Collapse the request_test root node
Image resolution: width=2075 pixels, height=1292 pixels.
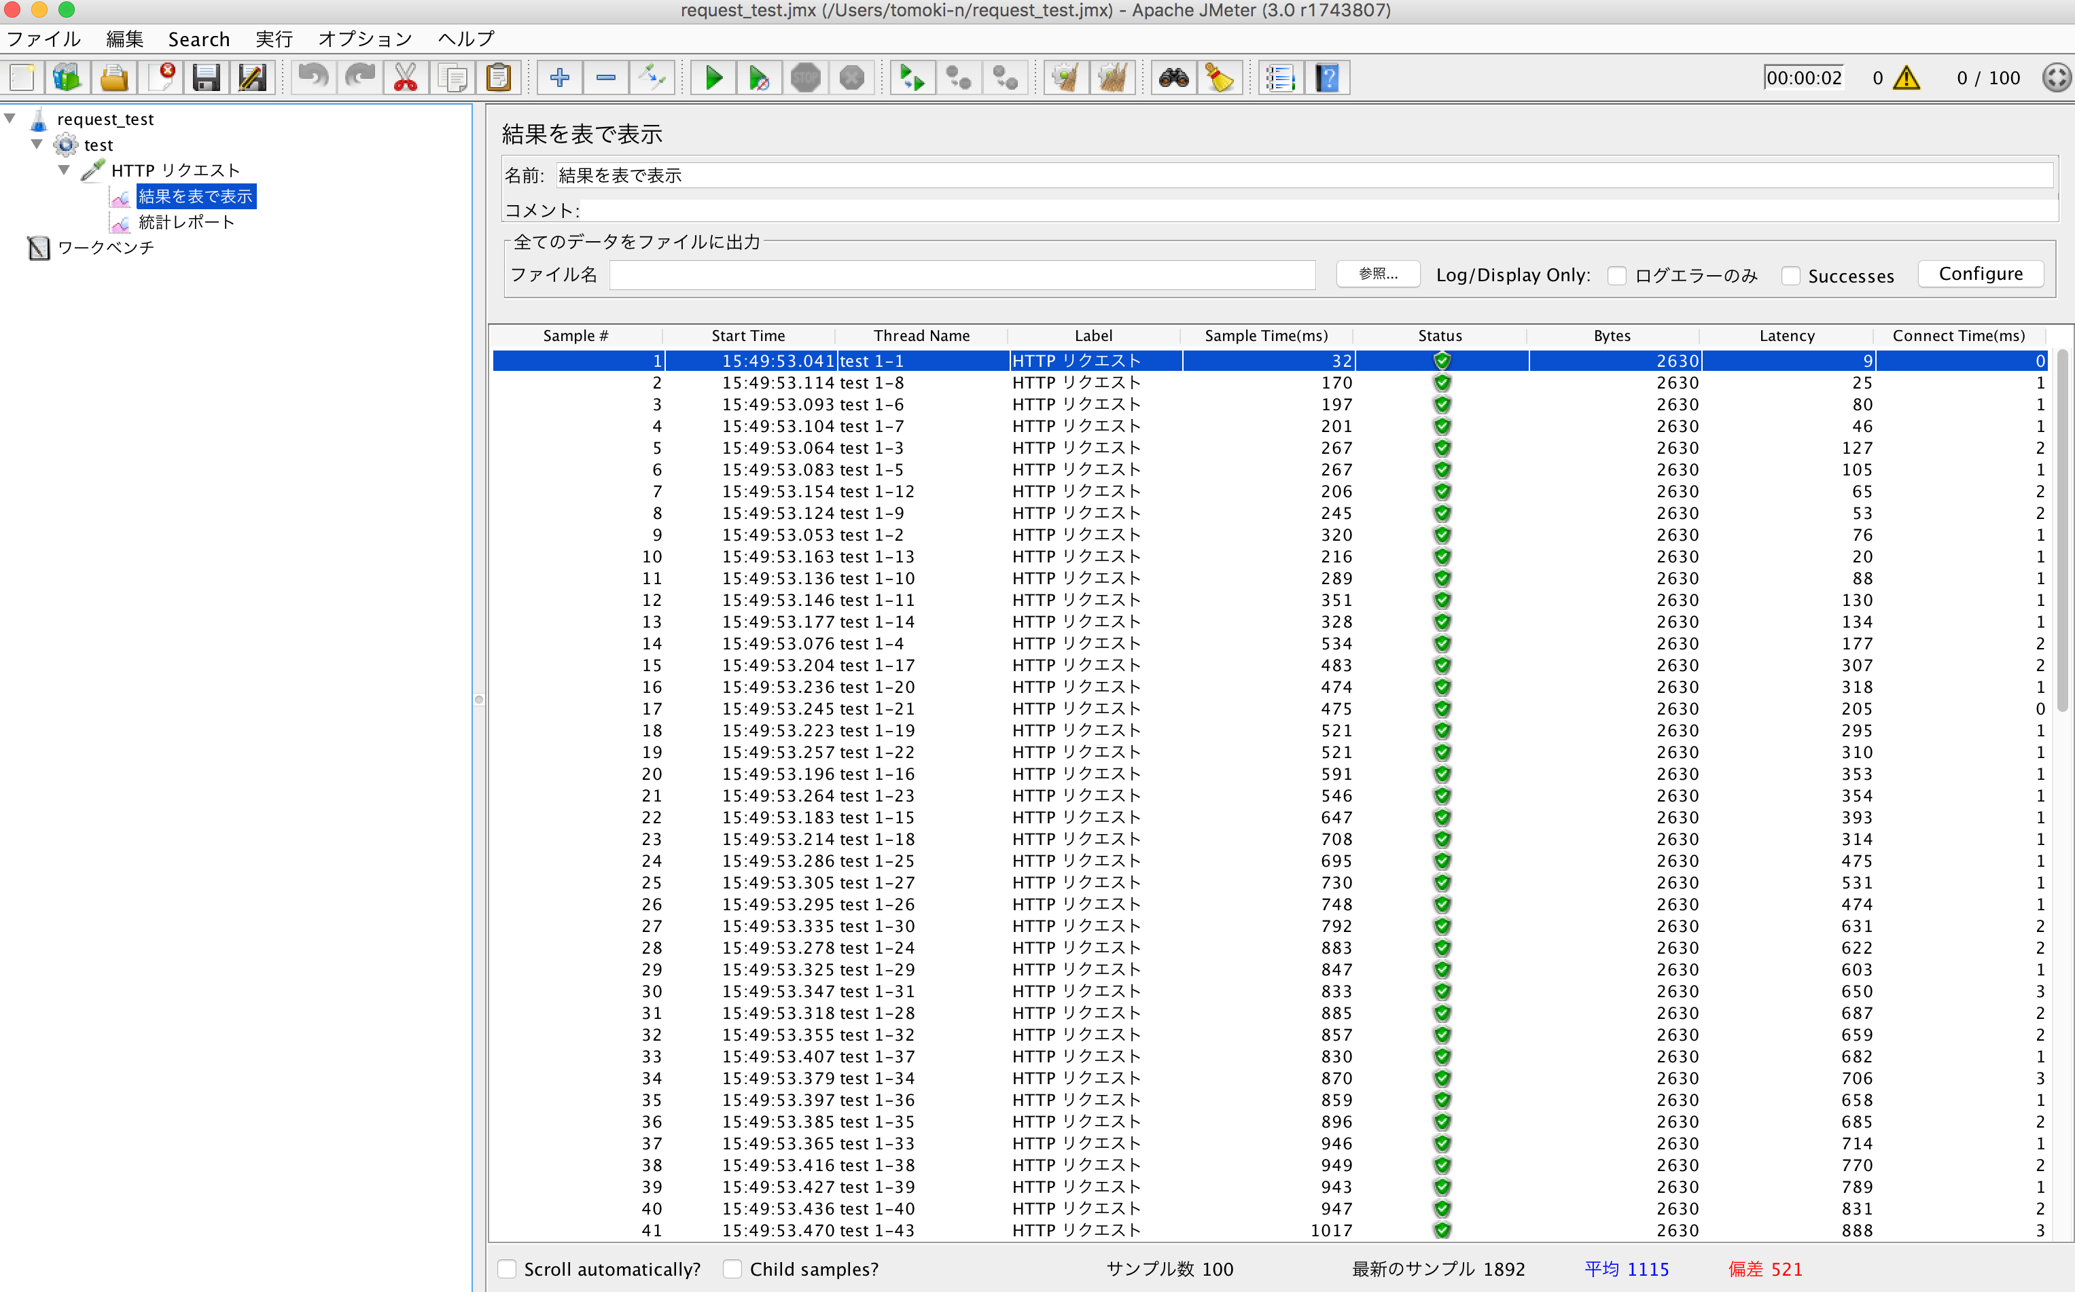(x=11, y=119)
